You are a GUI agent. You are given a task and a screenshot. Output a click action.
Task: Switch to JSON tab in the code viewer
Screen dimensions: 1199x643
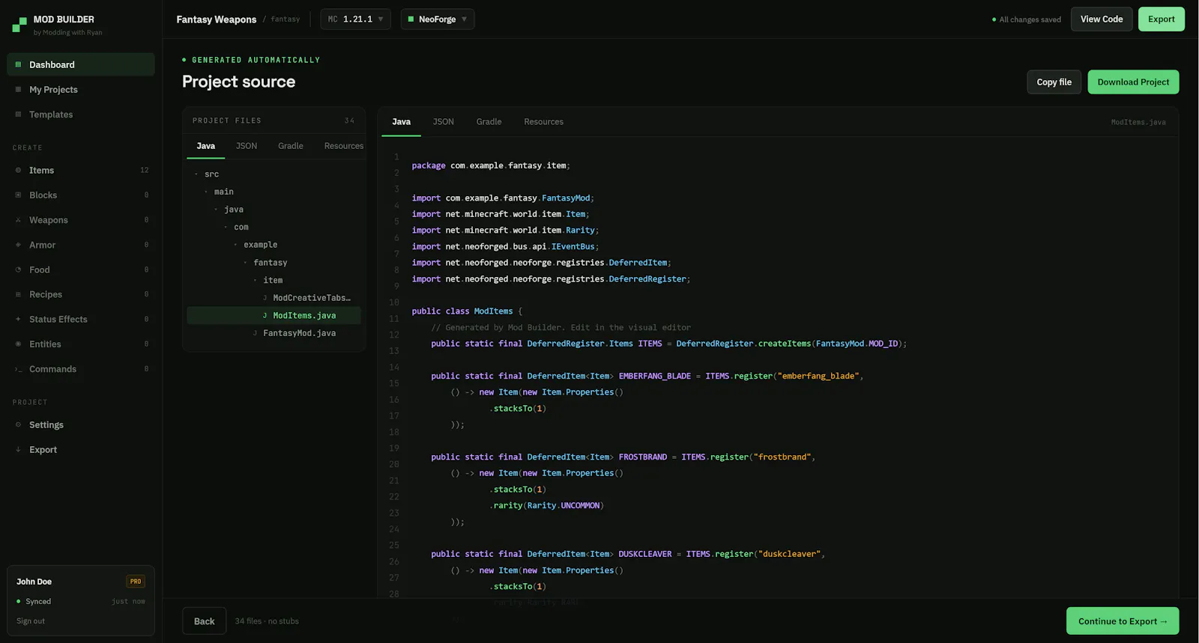pos(444,121)
